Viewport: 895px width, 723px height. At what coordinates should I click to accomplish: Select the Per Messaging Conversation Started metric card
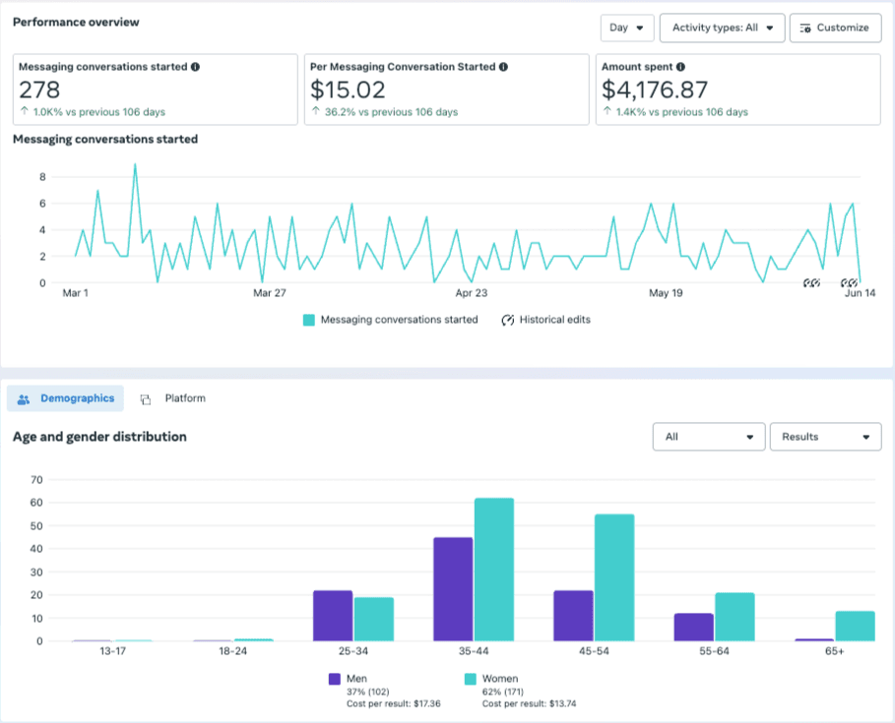coord(446,90)
